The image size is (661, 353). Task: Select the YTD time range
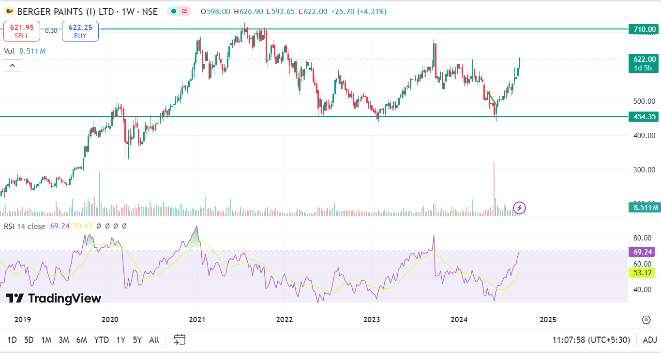pos(101,340)
